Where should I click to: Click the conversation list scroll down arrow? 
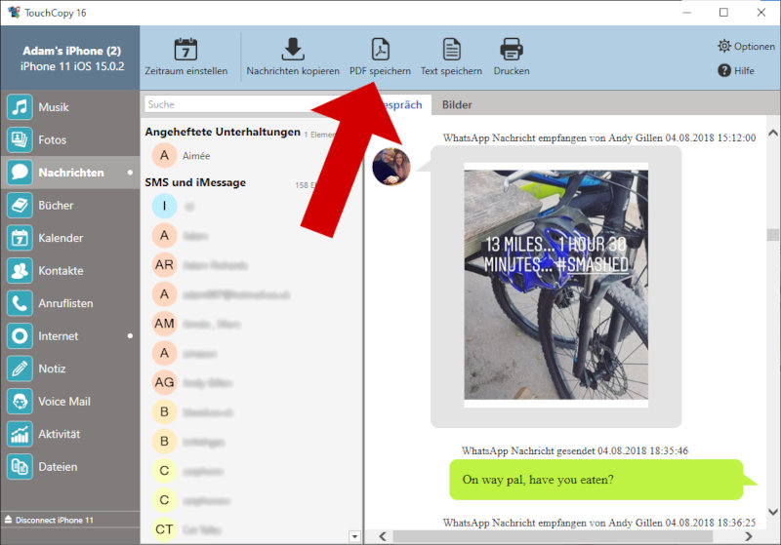pos(354,536)
